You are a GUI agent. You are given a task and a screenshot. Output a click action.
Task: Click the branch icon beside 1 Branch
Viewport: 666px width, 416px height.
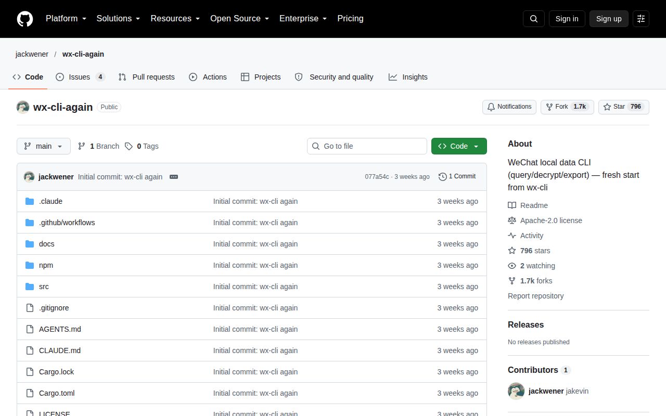(x=82, y=146)
